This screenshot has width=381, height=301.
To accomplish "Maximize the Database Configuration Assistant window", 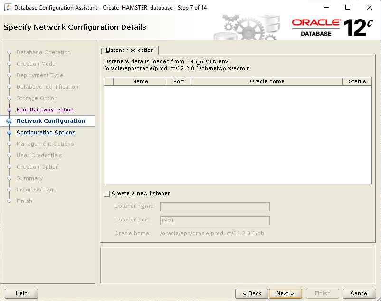I will pyautogui.click(x=348, y=7).
